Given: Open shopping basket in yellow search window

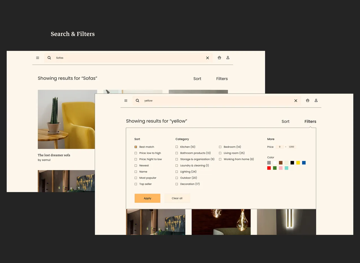Looking at the screenshot, I should coord(307,100).
